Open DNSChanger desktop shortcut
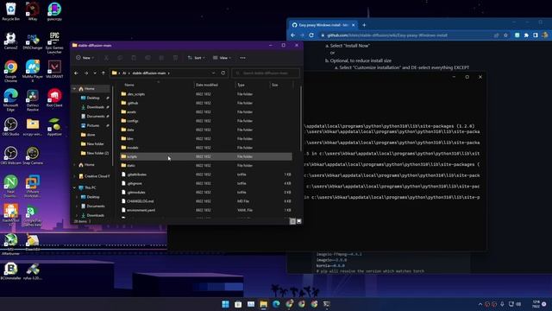This screenshot has height=311, width=552. pyautogui.click(x=33, y=41)
